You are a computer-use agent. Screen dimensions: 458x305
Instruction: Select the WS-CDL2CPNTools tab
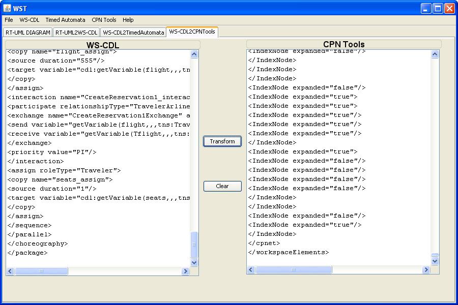click(192, 32)
